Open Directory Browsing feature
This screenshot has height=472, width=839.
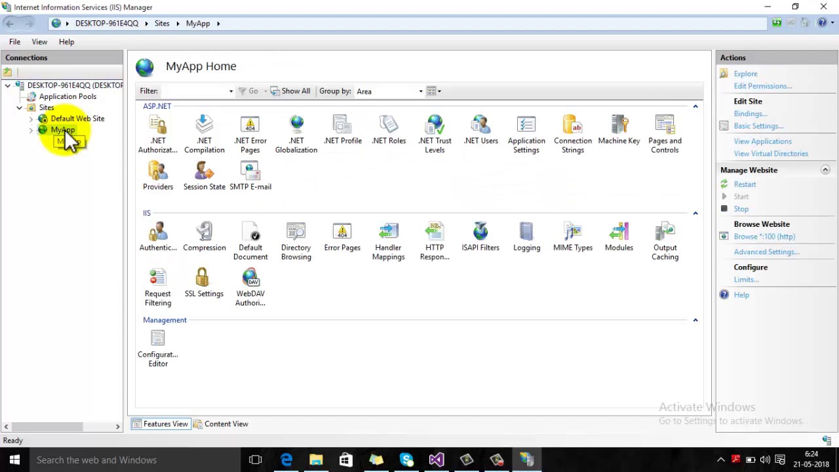[296, 241]
